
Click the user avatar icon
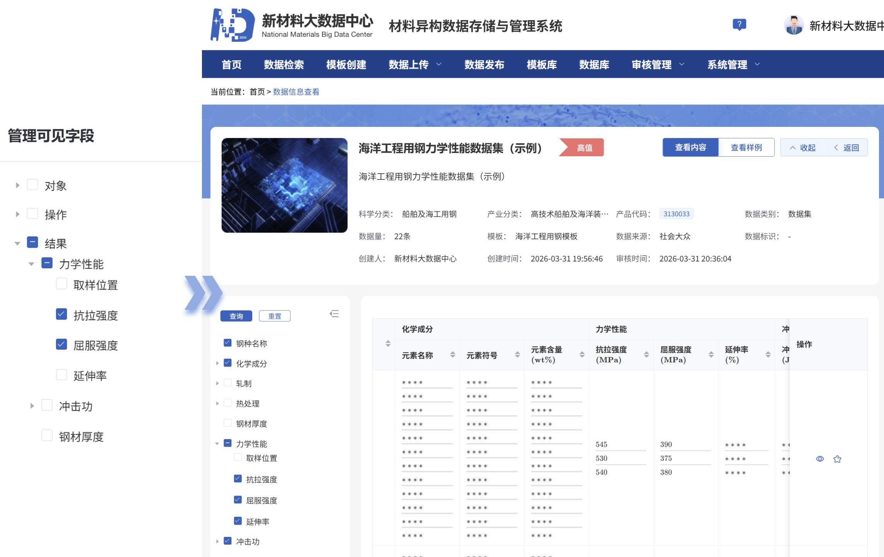(x=793, y=26)
